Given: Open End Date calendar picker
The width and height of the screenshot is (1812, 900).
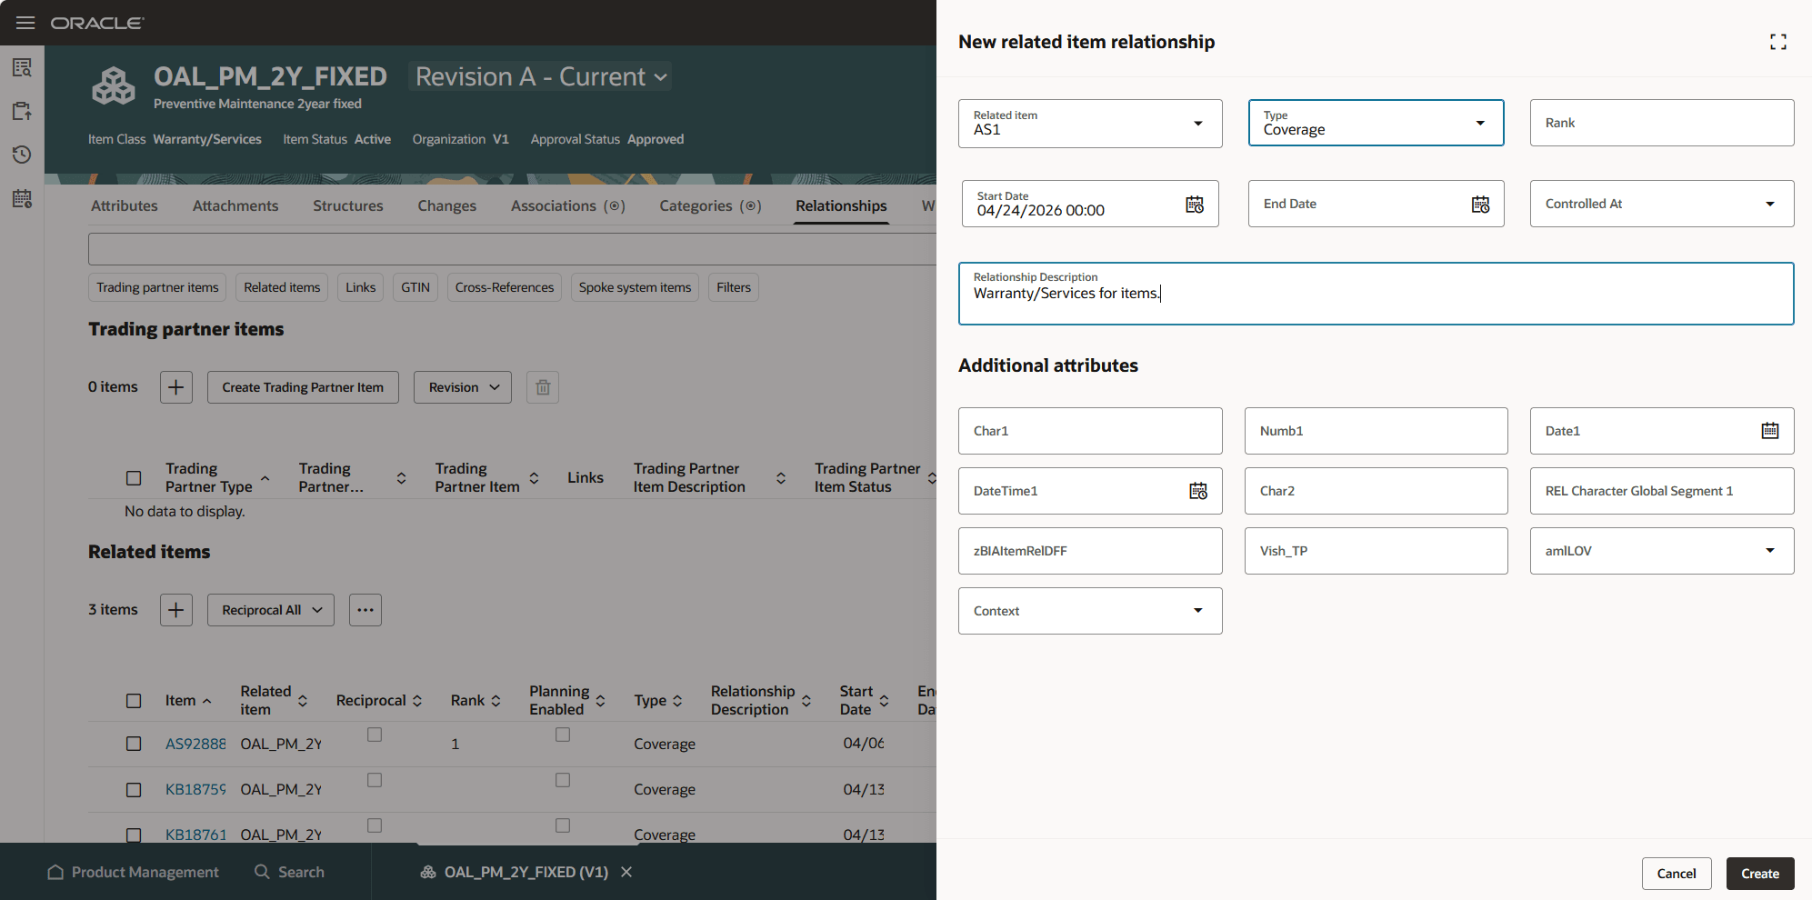Looking at the screenshot, I should (1480, 205).
